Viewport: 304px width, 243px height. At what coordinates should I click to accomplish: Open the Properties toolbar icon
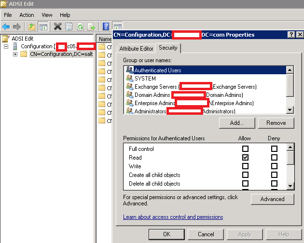coord(69,27)
